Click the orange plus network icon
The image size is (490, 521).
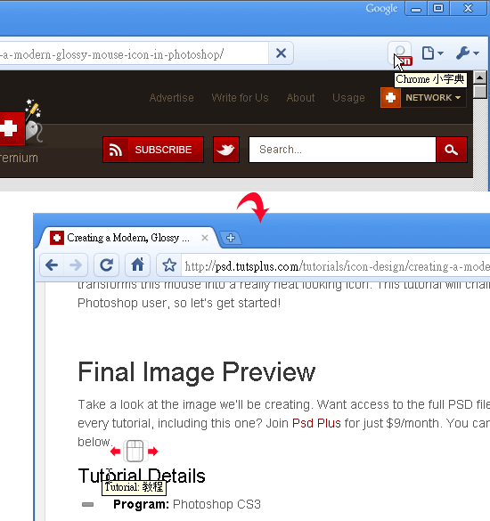(x=390, y=98)
